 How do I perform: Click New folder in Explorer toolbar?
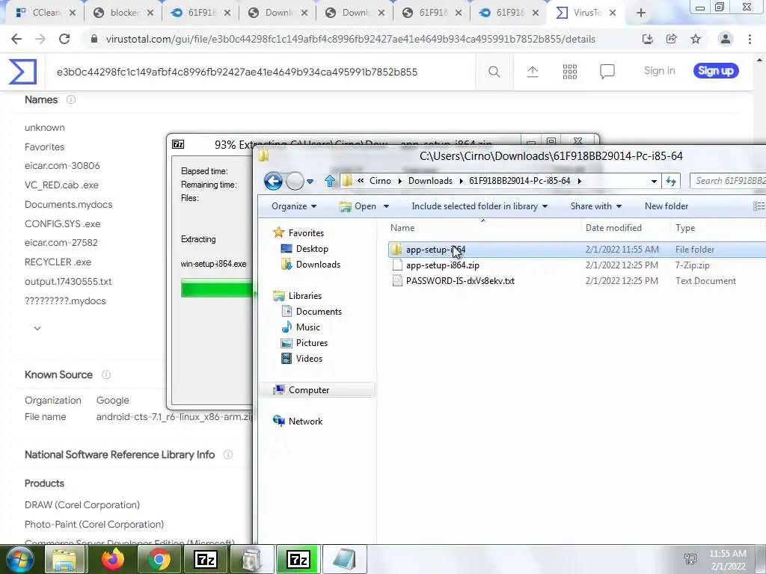click(667, 206)
